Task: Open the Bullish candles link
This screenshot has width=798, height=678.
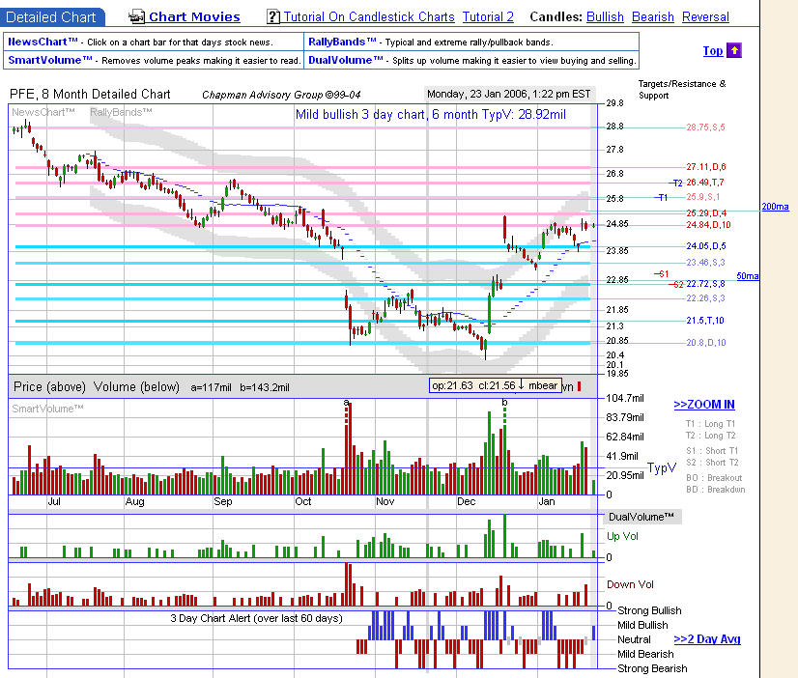Action: pos(605,16)
